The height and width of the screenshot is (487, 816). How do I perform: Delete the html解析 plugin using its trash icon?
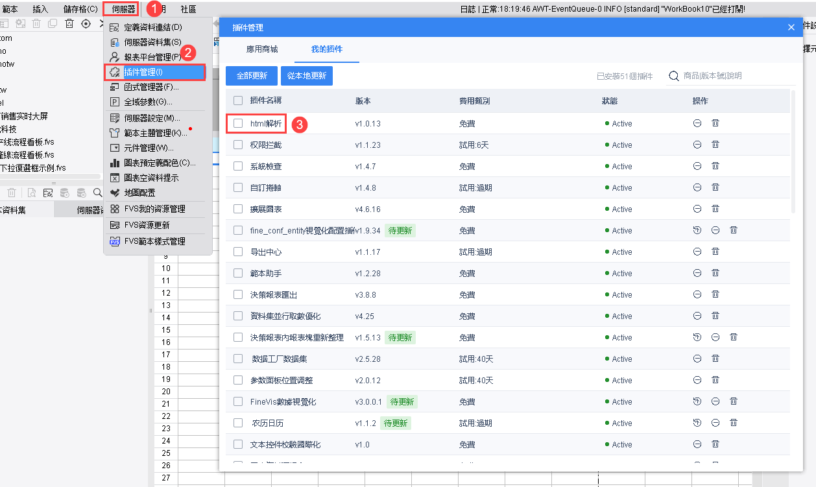715,123
